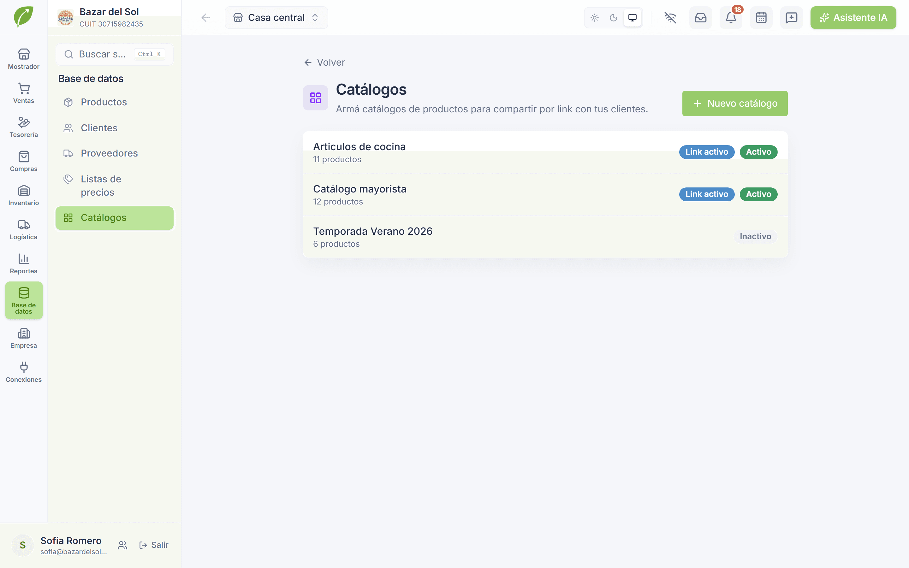909x568 pixels.
Task: Click the offline wifi status icon
Action: 670,18
